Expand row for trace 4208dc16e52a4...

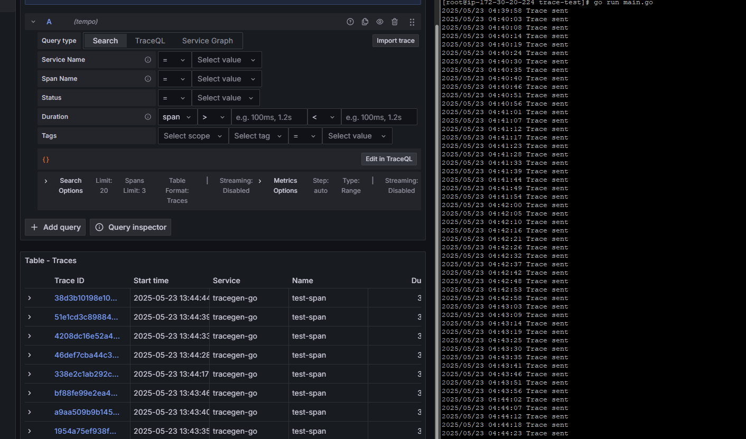(x=30, y=336)
